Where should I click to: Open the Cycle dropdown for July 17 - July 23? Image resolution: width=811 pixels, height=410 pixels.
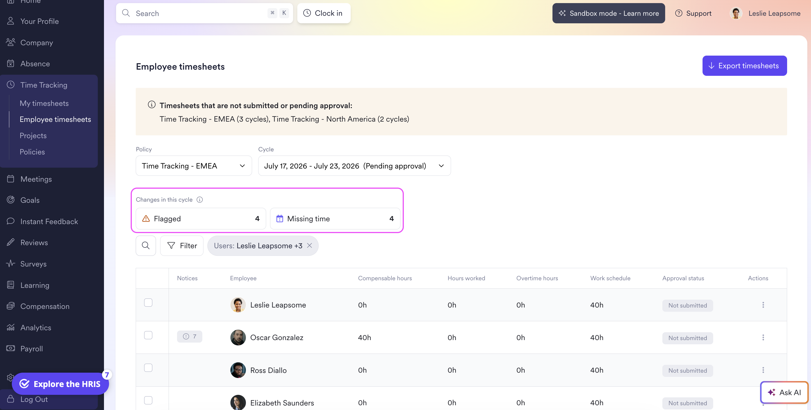point(354,166)
